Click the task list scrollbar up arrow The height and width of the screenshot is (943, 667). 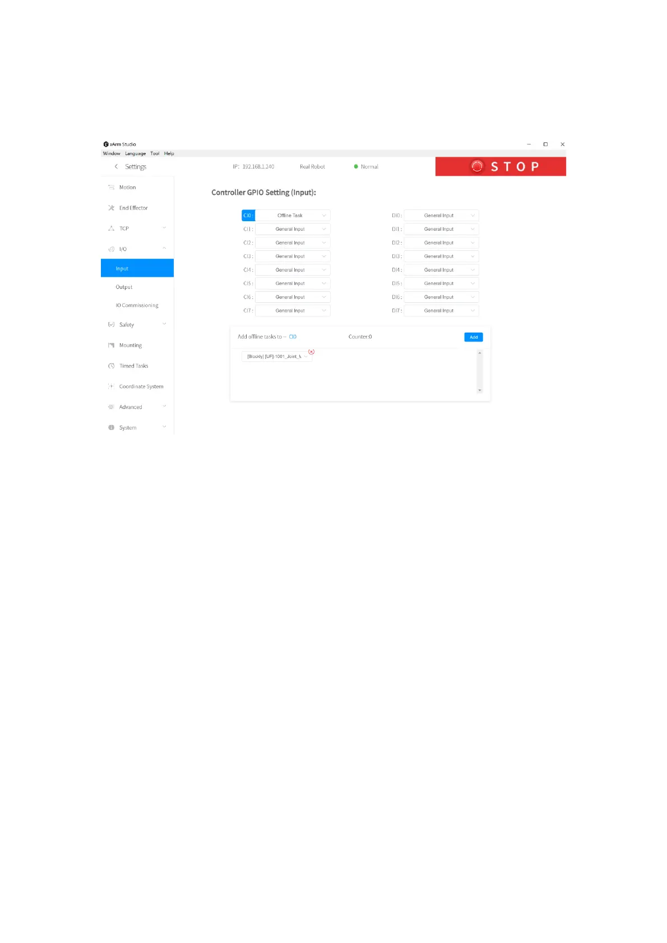[x=480, y=353]
